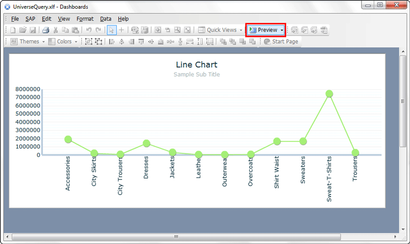
Task: Click the Print icon in toolbar
Action: pos(46,30)
